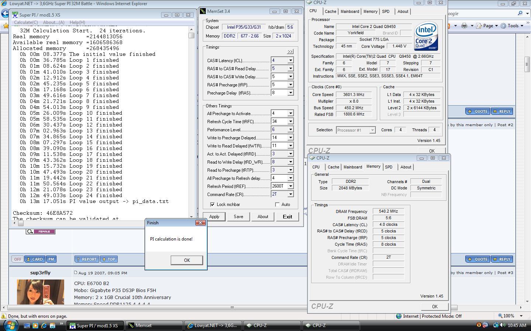This screenshot has height=331, width=531.
Task: Click sup3rfly user avatar image
Action: (41, 292)
